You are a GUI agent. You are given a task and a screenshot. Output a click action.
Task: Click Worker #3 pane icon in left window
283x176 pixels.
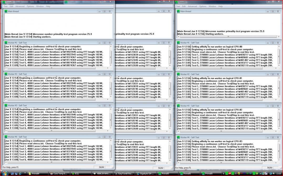[6, 105]
